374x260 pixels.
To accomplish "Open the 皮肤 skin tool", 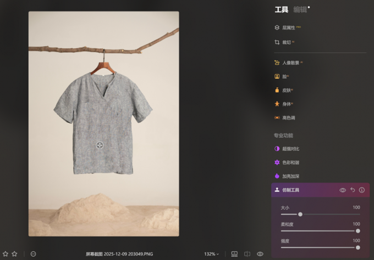I will (286, 91).
